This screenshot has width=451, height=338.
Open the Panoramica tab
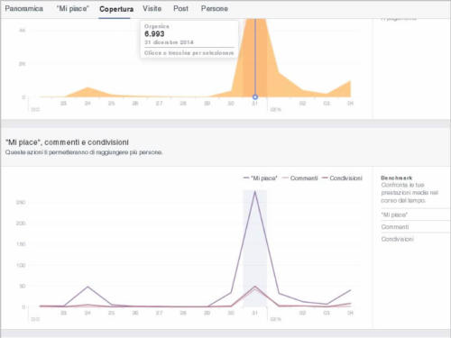pyautogui.click(x=23, y=9)
